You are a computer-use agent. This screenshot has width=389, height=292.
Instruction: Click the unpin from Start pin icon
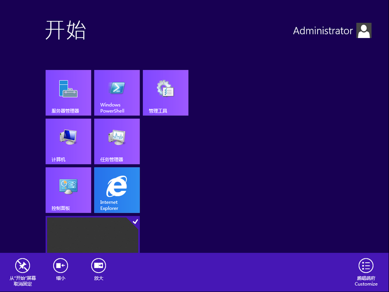click(x=22, y=265)
